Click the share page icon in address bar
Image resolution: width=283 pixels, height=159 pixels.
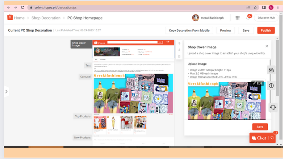click(248, 8)
